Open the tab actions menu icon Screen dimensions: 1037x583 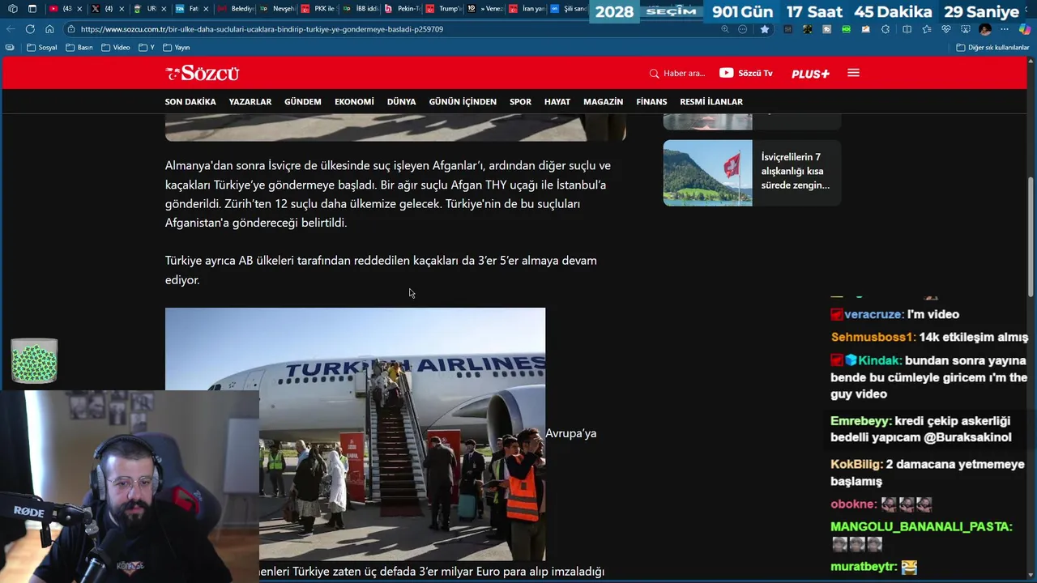point(32,9)
